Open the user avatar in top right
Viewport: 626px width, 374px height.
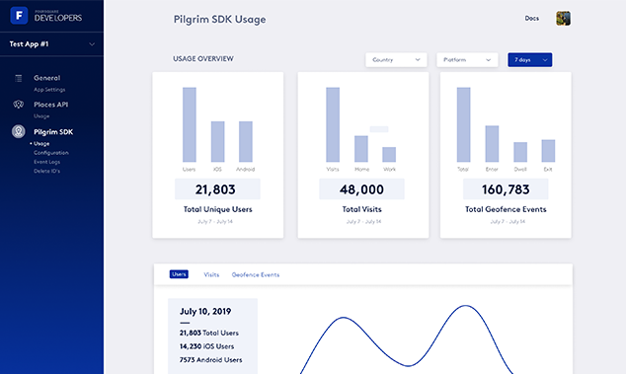pos(563,19)
